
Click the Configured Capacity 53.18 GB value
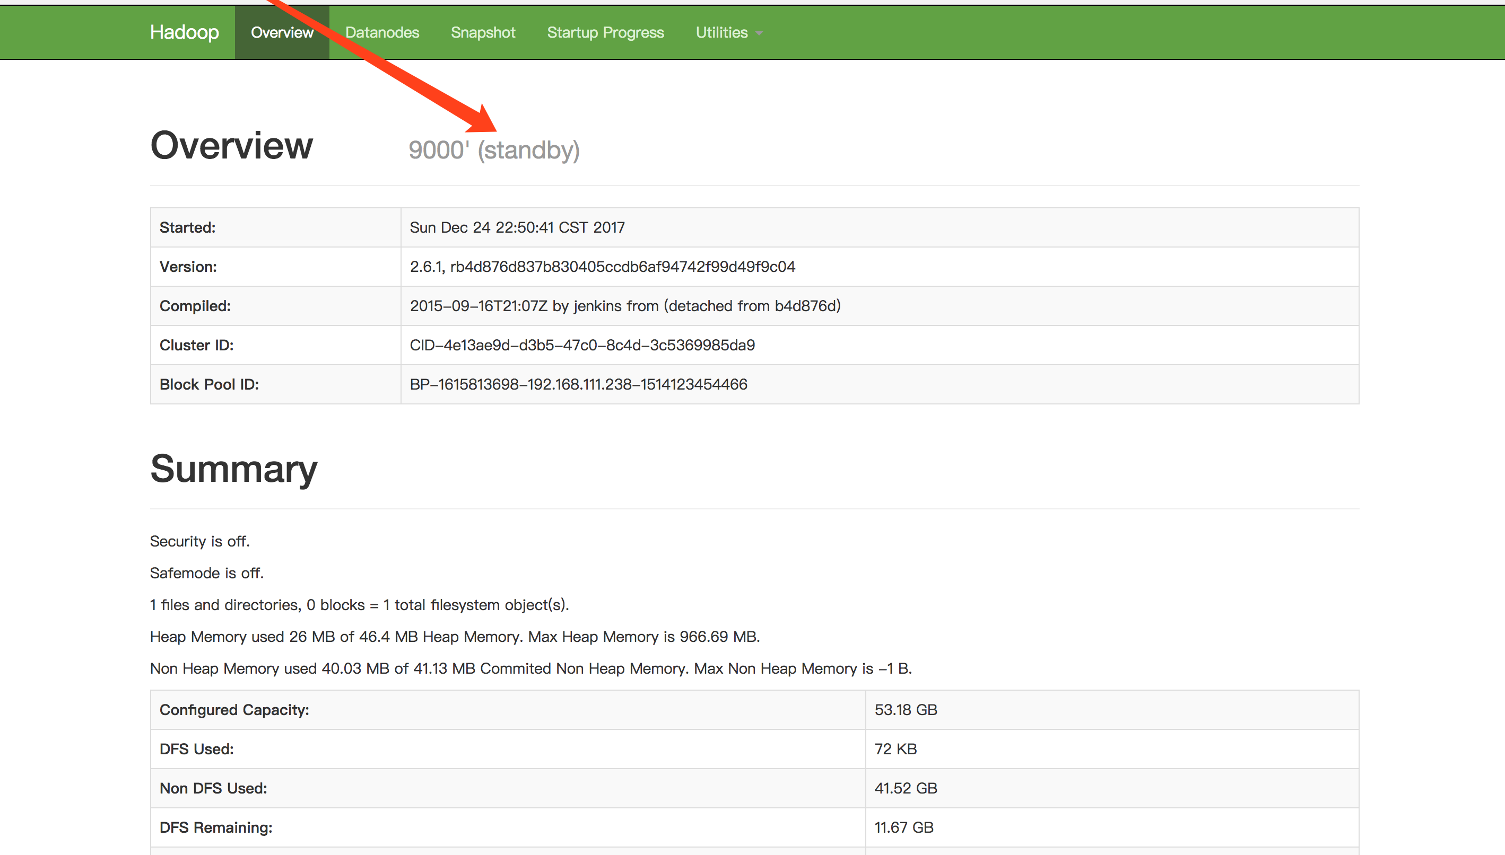coord(906,710)
